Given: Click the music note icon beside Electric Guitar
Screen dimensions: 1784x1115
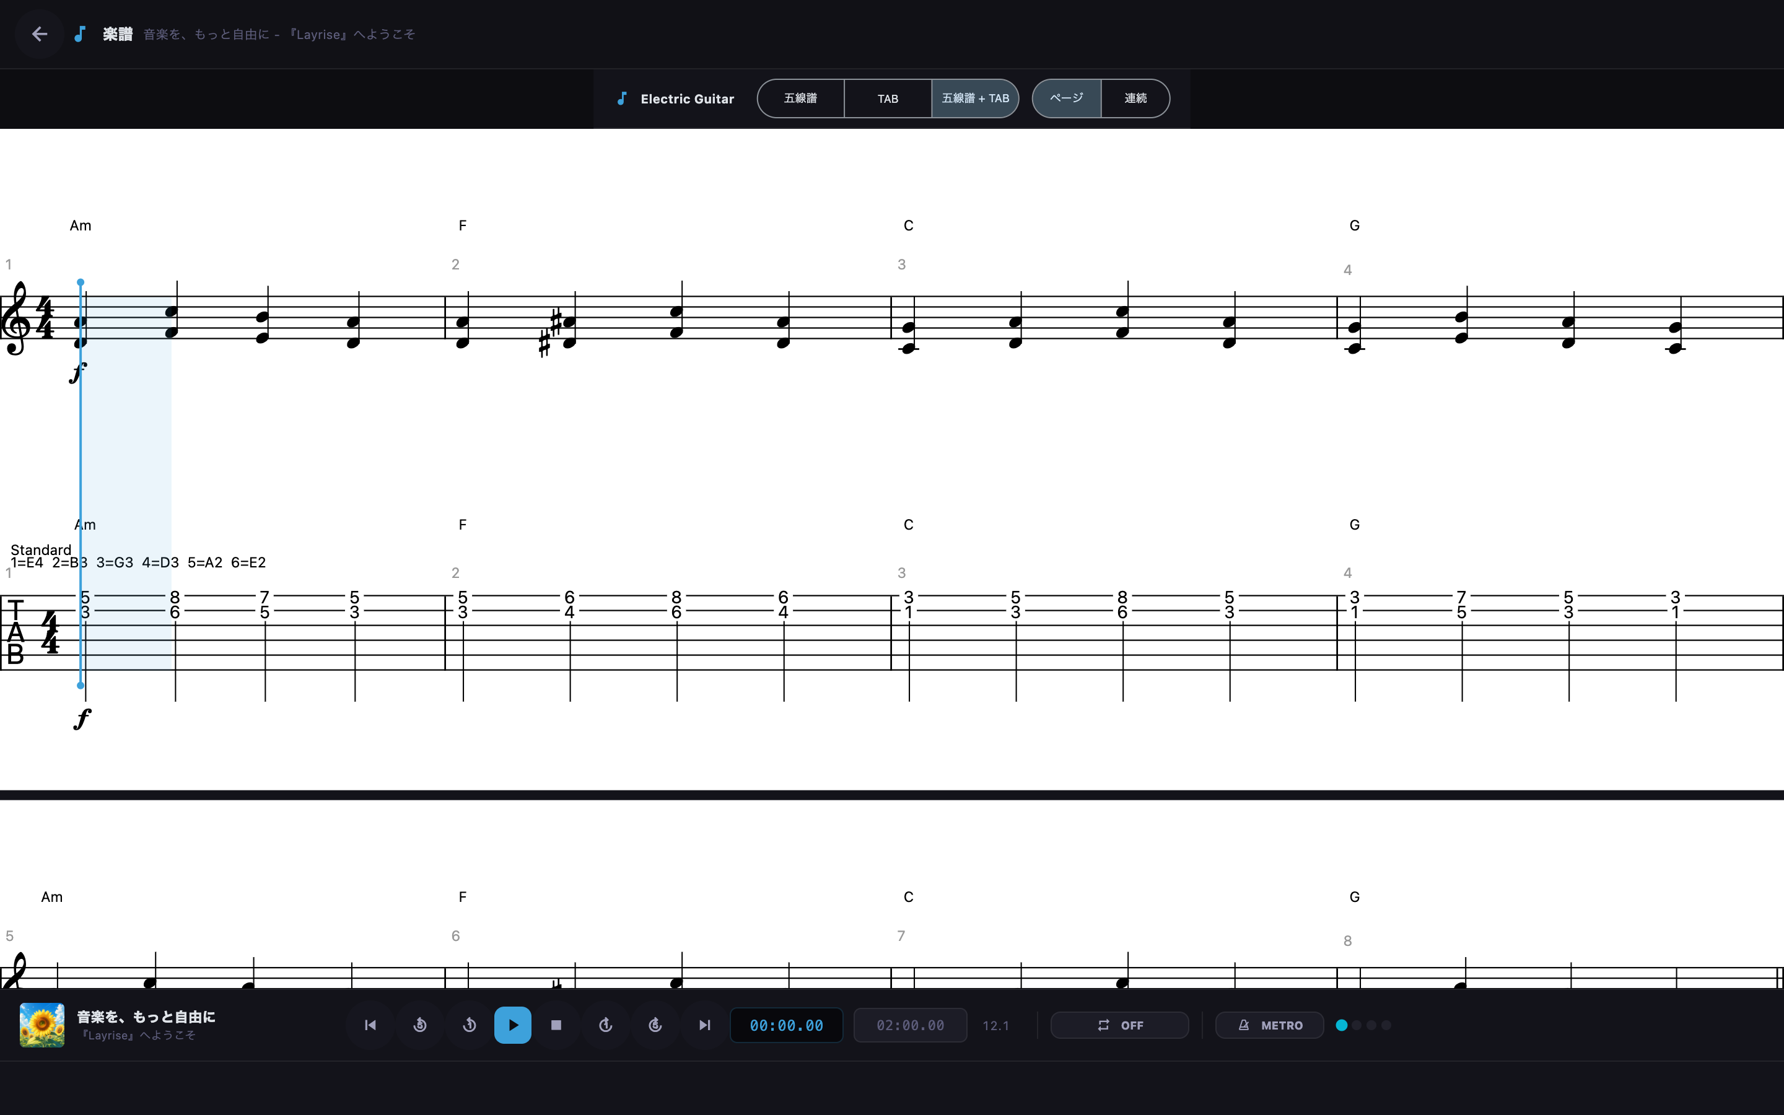Looking at the screenshot, I should pyautogui.click(x=621, y=98).
